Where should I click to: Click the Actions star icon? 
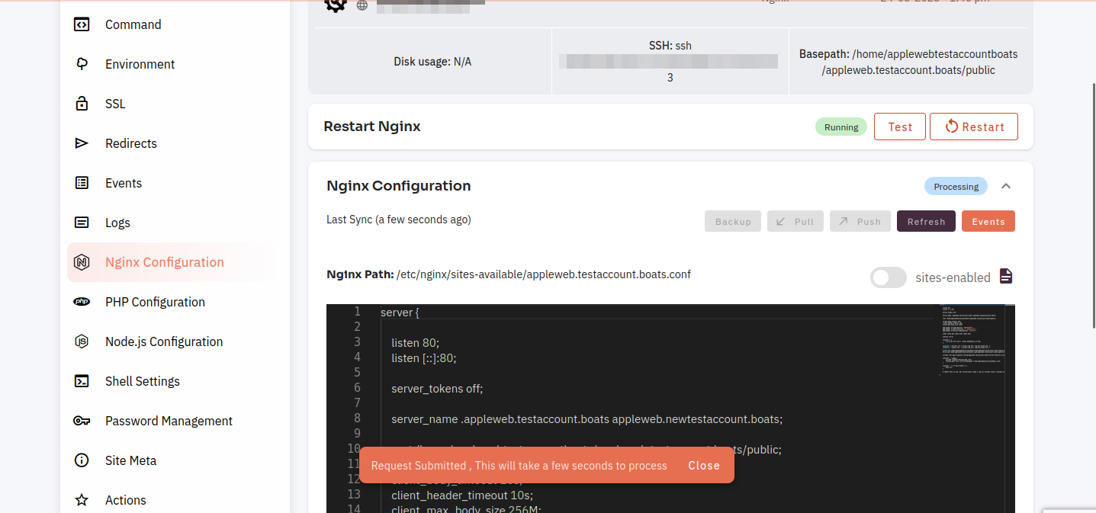(x=82, y=500)
